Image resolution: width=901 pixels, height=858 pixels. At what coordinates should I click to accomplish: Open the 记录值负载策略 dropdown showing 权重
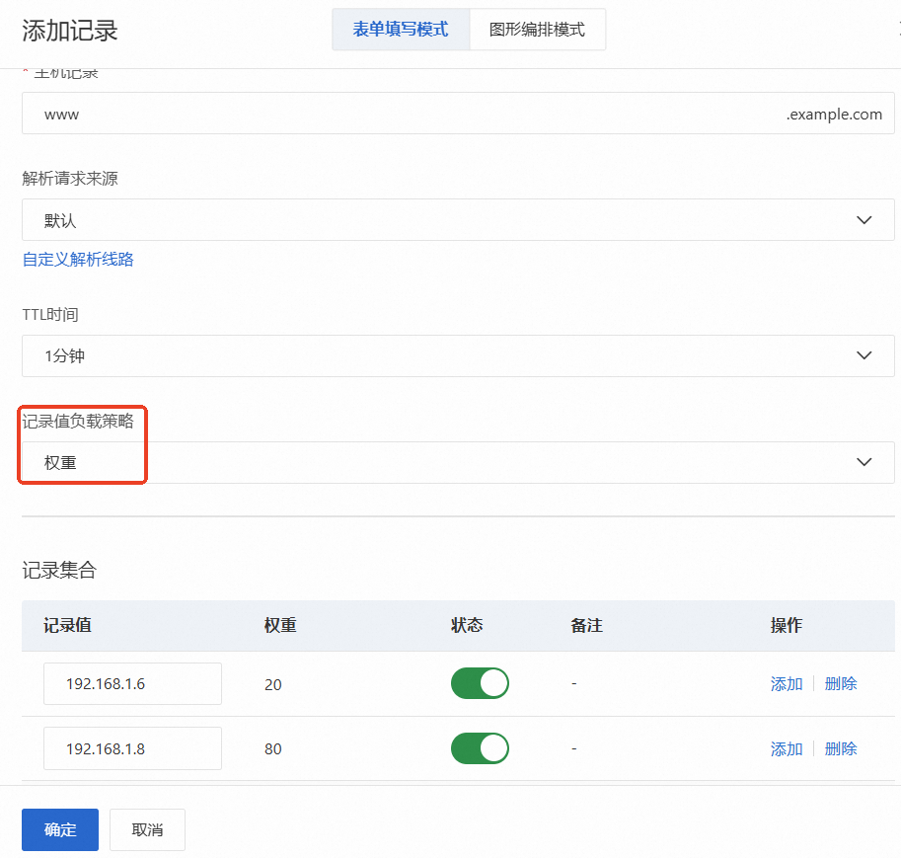(458, 462)
